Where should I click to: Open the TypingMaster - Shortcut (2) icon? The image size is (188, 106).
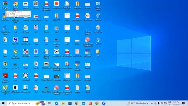click(88, 42)
